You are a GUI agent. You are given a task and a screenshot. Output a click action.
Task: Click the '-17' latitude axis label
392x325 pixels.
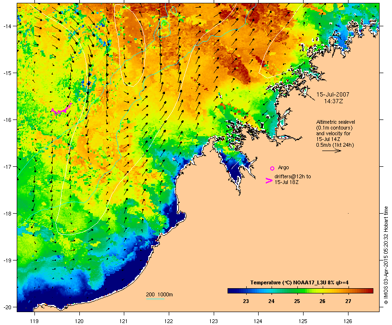pyautogui.click(x=7, y=166)
